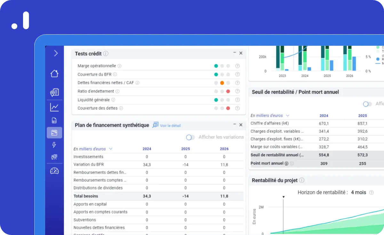
Task: Click the orange indicator for Dettes financières nettes
Action: [222, 83]
